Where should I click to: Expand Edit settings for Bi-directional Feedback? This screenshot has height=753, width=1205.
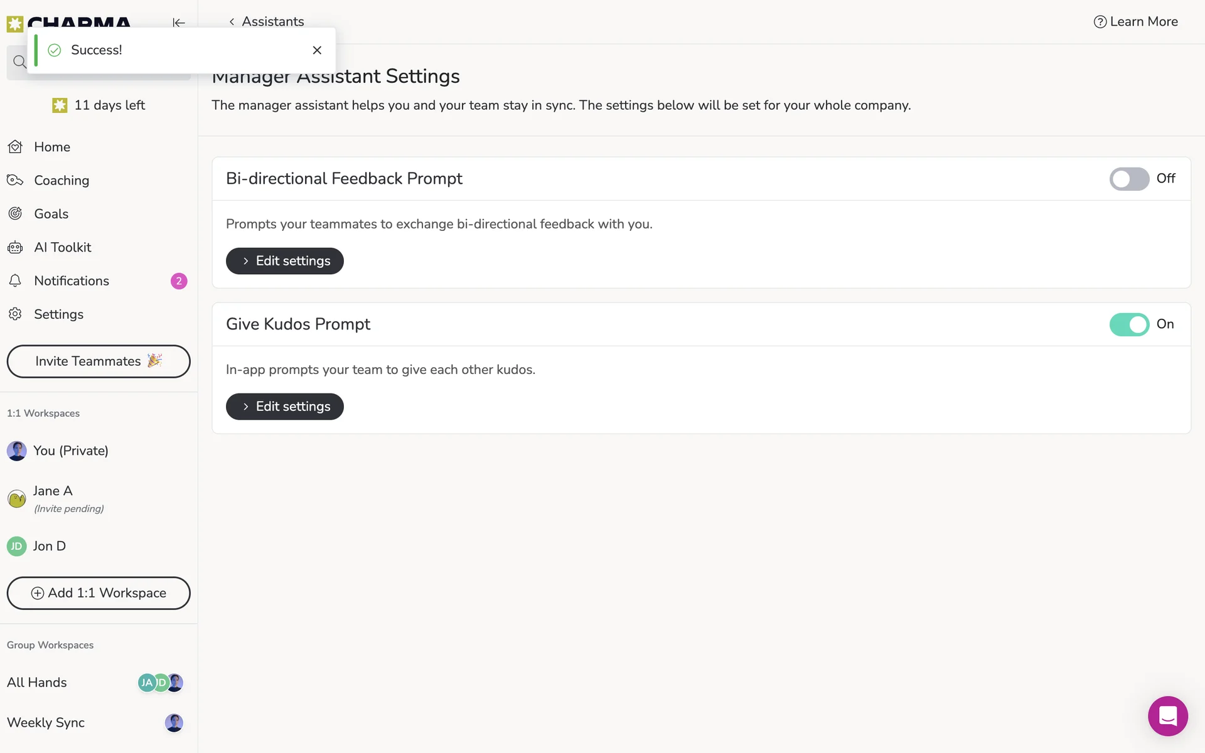point(285,261)
